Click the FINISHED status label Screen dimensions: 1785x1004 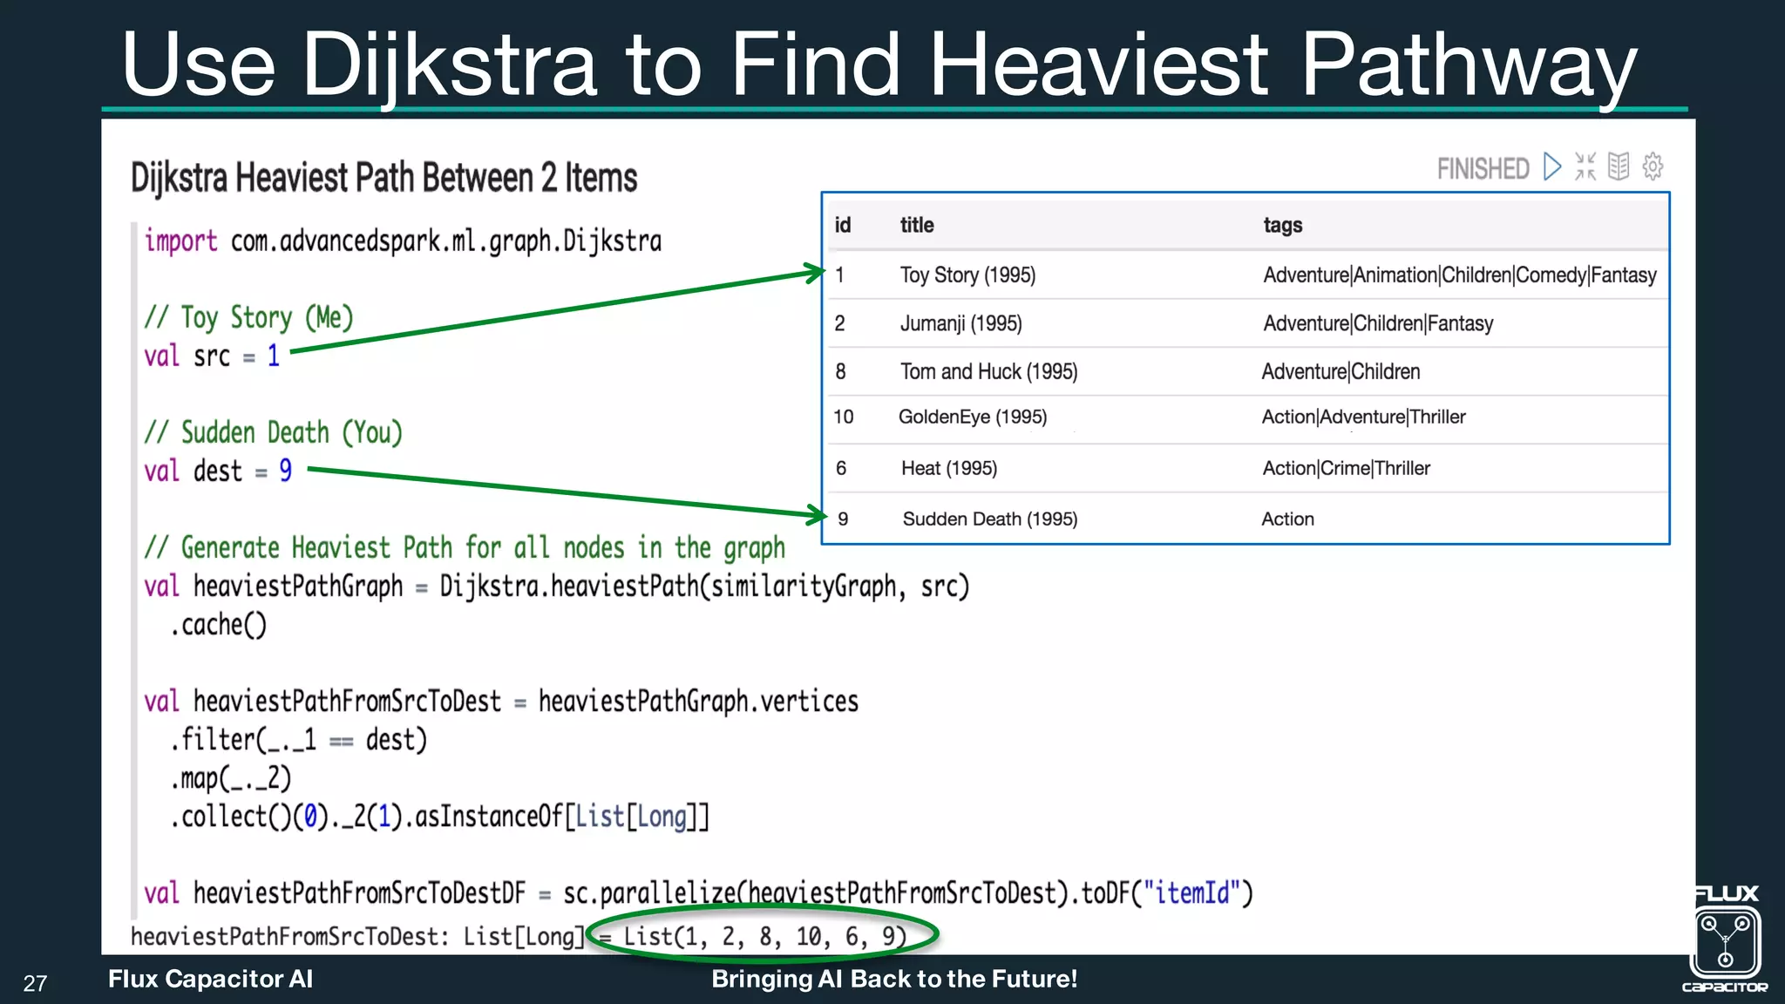tap(1483, 168)
